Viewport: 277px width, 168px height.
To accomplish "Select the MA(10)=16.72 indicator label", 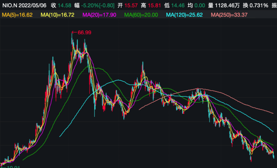I will click(x=57, y=15).
